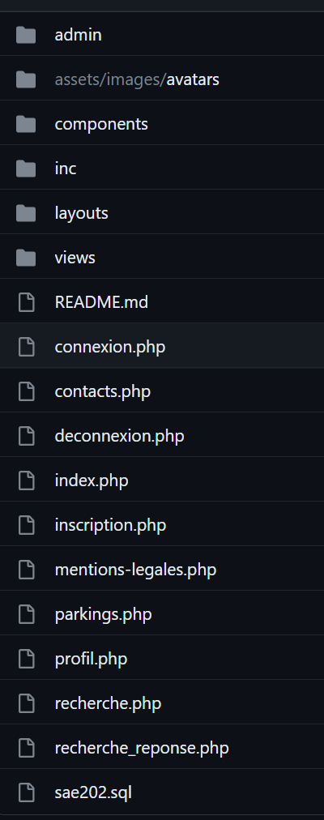Click the folder icon next to inc

click(26, 169)
